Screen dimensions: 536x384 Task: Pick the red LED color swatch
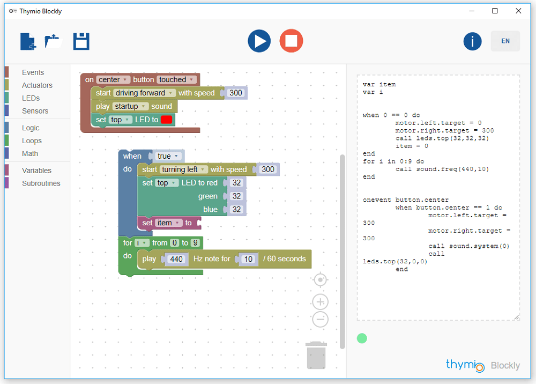click(166, 120)
